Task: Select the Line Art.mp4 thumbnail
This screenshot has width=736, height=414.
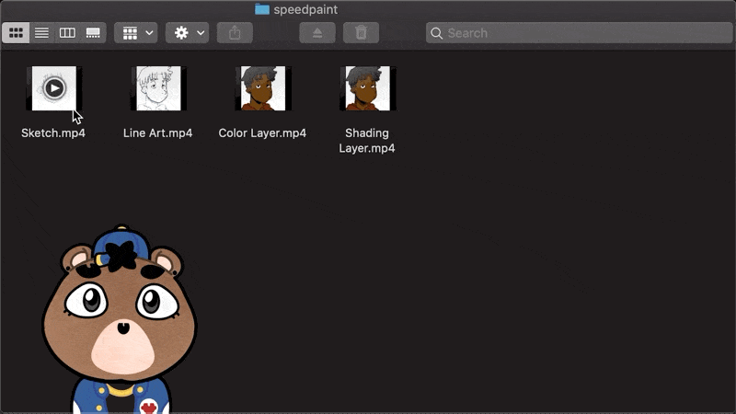Action: point(158,88)
